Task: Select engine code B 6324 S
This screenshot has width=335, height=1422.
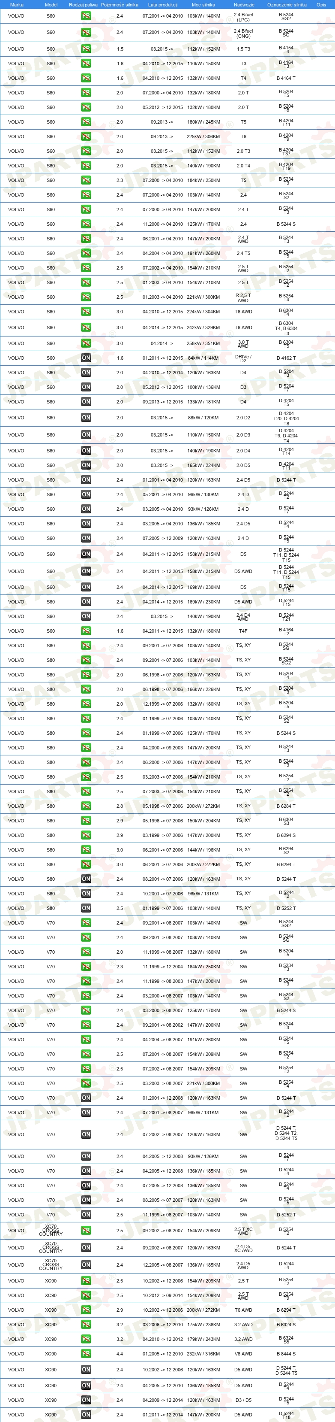Action: coord(286,1324)
